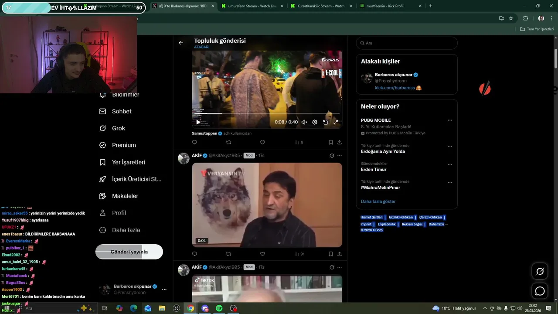Repost the Samustappen video post
Screen dimensions: 558x314
pyautogui.click(x=228, y=142)
